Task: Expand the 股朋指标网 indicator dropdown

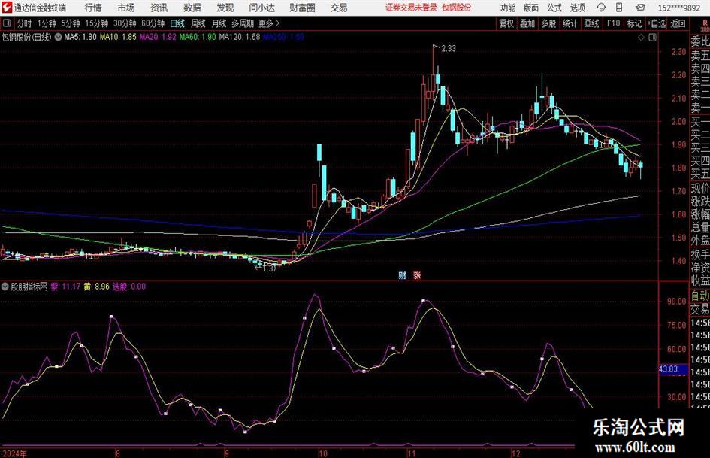Action: tap(5, 287)
